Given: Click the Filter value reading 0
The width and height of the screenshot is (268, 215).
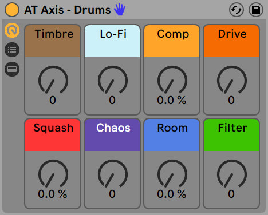Looking at the screenshot, I should [x=231, y=194].
